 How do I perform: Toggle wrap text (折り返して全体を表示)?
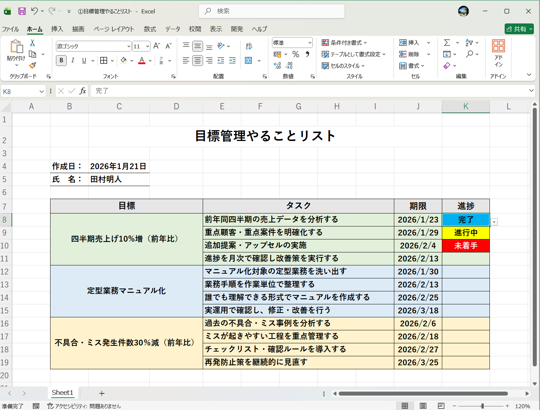coord(249,46)
